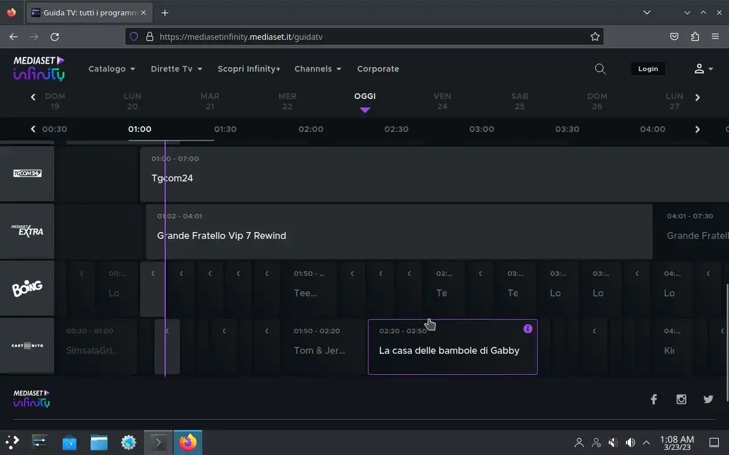The image size is (729, 455).
Task: Open the Tom & Jer... 01:50 program
Action: click(324, 346)
